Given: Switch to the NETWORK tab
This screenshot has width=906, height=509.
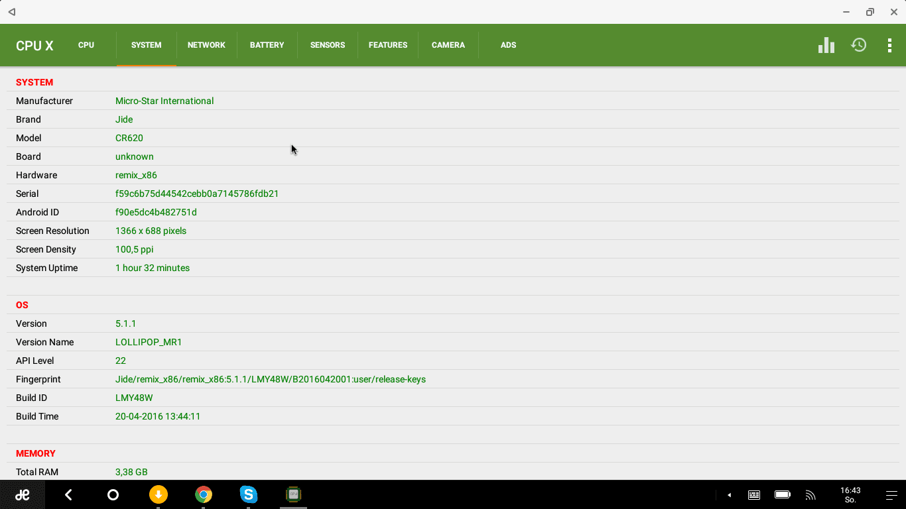Looking at the screenshot, I should [x=206, y=45].
